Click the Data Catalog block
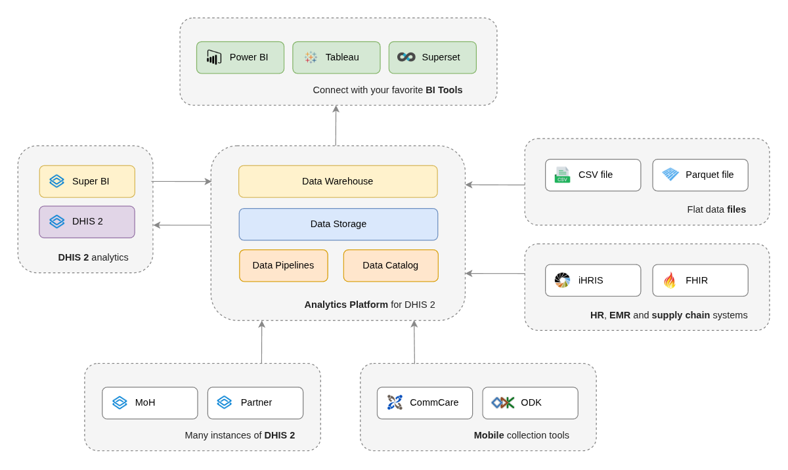 tap(391, 265)
